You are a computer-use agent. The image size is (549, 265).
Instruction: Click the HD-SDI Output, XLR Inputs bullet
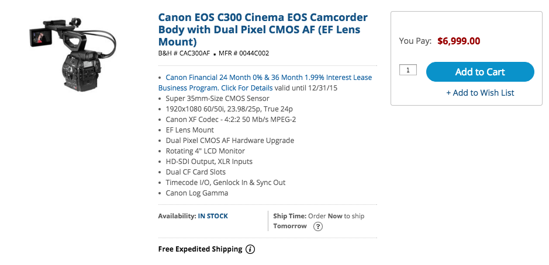(209, 162)
